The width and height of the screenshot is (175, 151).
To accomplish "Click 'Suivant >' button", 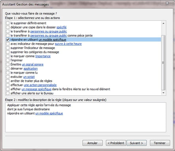I will click(136, 143).
